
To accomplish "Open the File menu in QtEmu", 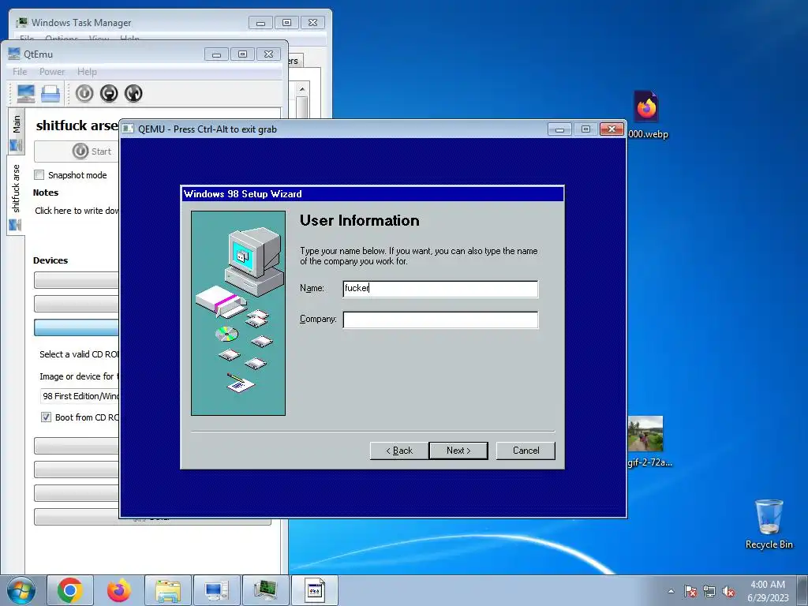I will (x=20, y=72).
